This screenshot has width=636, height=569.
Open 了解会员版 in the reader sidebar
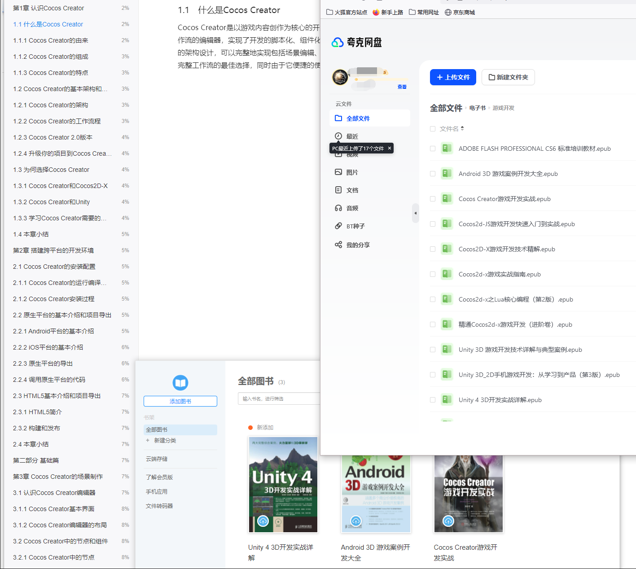[x=159, y=477]
